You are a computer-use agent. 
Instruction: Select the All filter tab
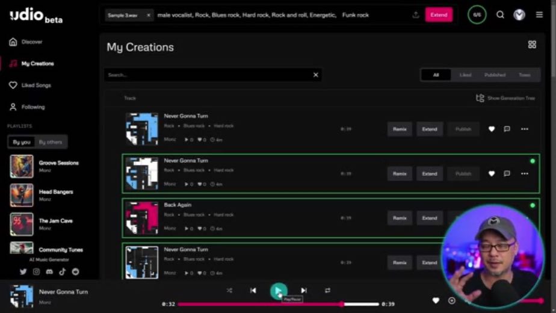click(436, 75)
